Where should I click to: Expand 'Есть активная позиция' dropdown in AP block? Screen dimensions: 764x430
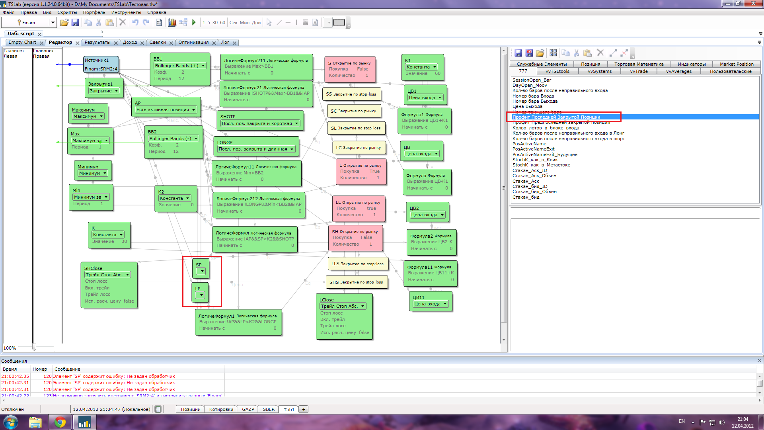coord(194,110)
